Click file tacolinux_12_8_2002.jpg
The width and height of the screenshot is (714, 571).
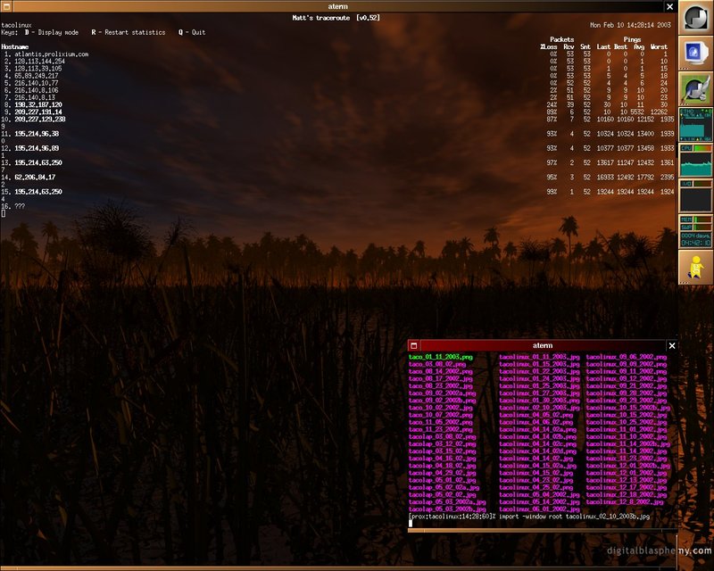click(x=625, y=501)
